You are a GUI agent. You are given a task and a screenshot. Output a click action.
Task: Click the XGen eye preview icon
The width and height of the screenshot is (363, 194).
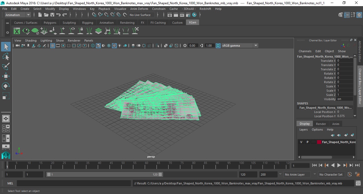[x=26, y=31]
